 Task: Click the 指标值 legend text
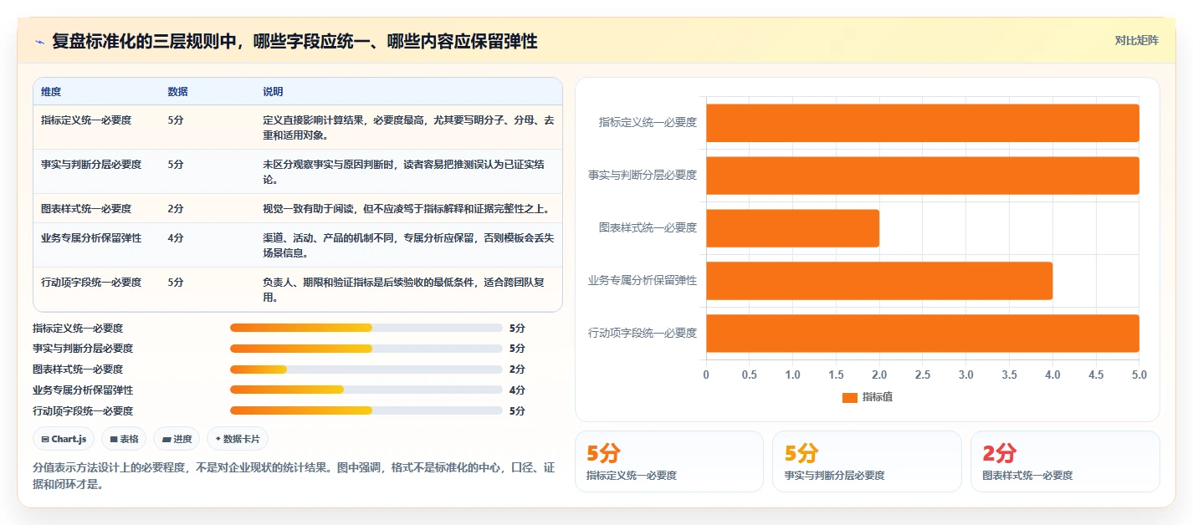click(878, 397)
